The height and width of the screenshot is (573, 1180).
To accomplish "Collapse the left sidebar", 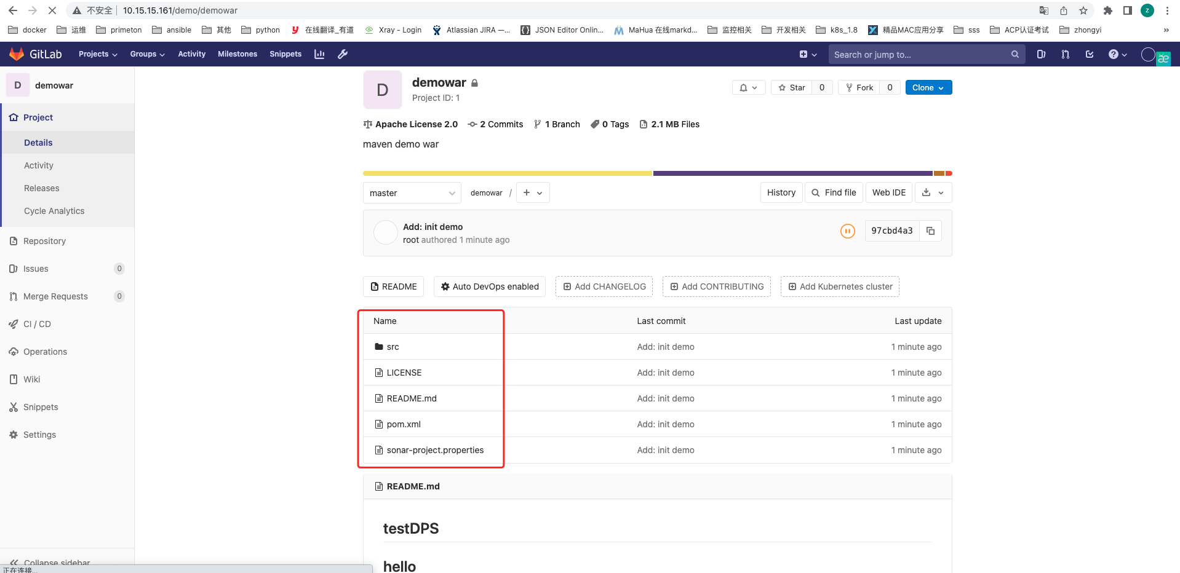I will (x=50, y=563).
